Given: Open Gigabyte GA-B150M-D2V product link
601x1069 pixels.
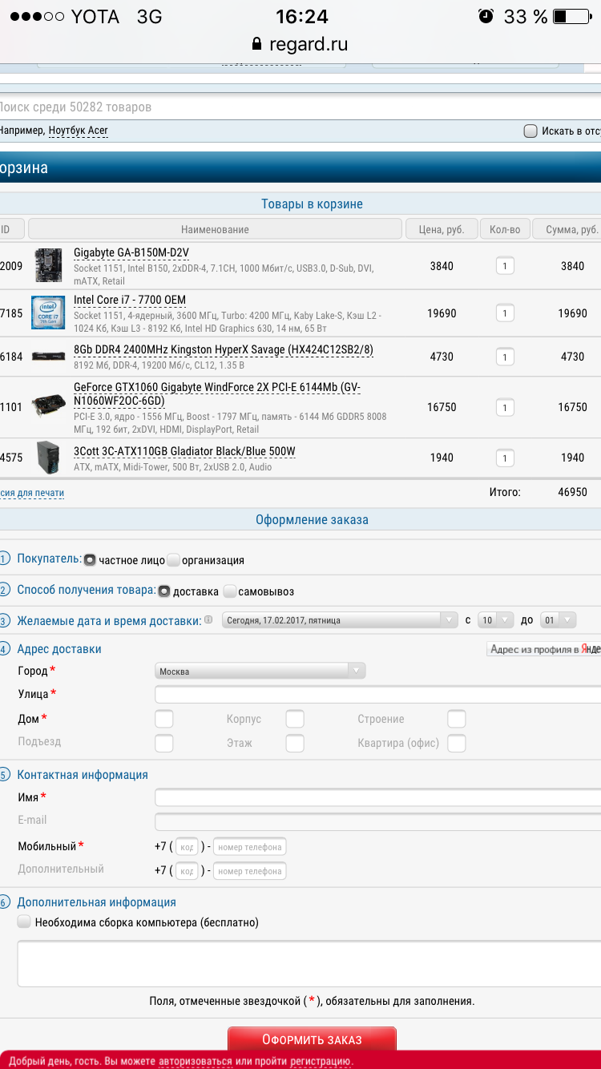Looking at the screenshot, I should 131,252.
